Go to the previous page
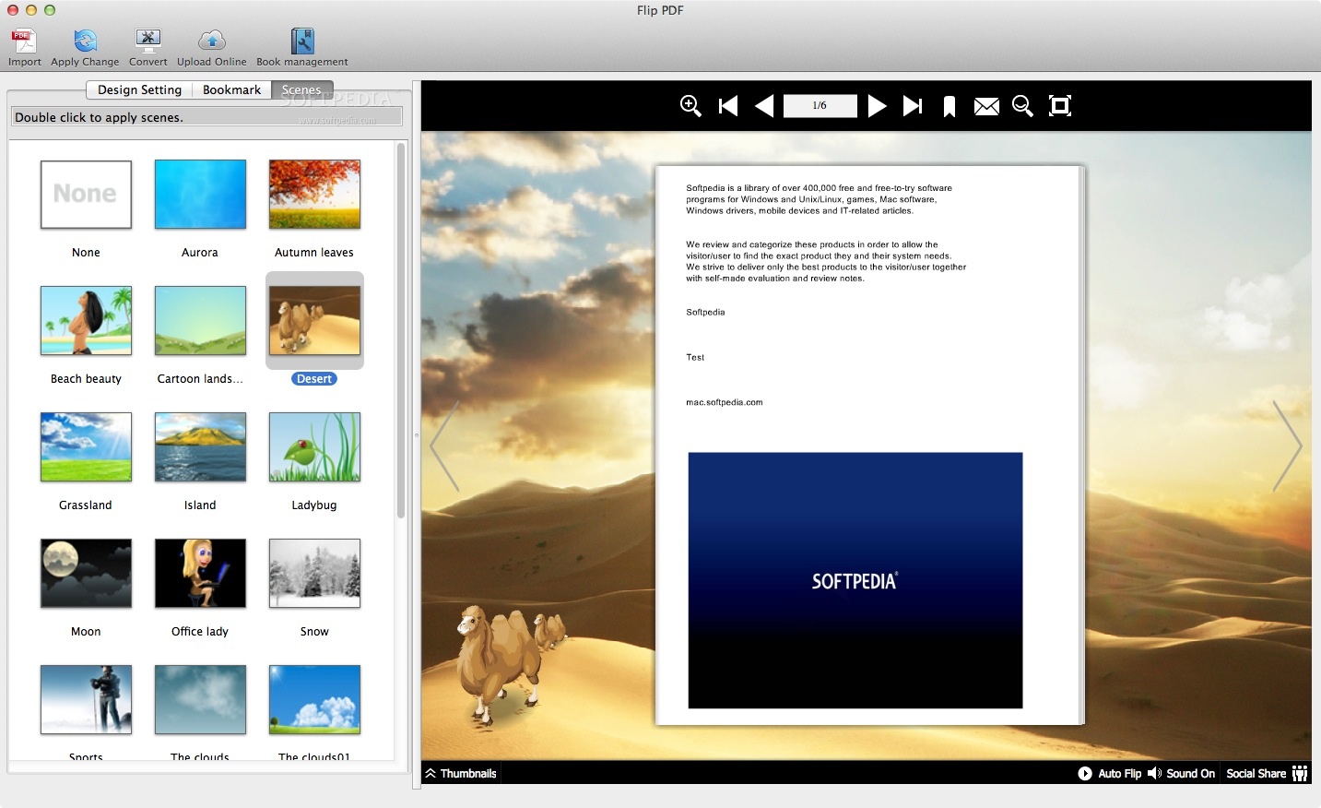Viewport: 1321px width, 808px height. tap(764, 106)
